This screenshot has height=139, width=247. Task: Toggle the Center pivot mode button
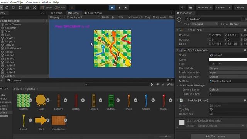[46, 8]
